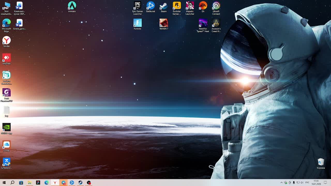
Task: Open Windows Security from the tray
Action: [x=285, y=183]
